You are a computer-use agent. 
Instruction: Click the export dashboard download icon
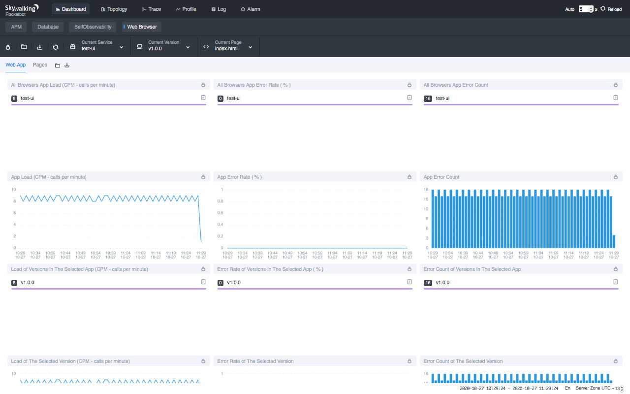[39, 47]
